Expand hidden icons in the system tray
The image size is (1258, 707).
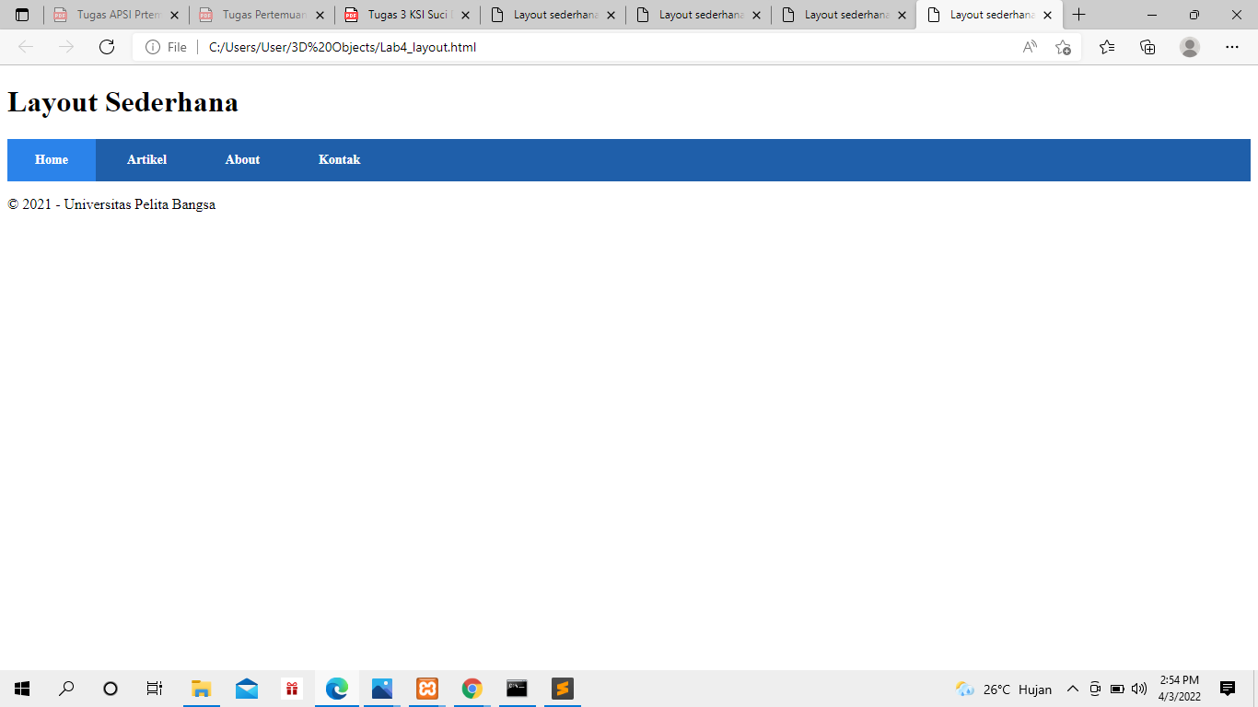click(x=1072, y=689)
